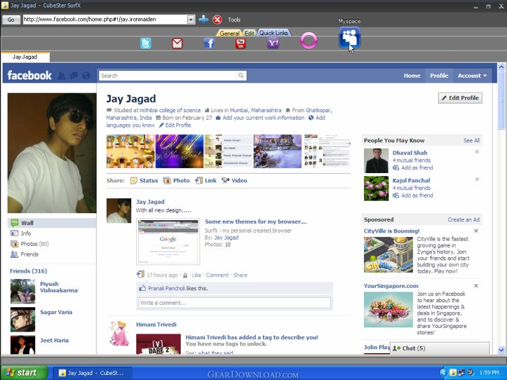Click Jay Jagad's large profile picture

(51, 153)
